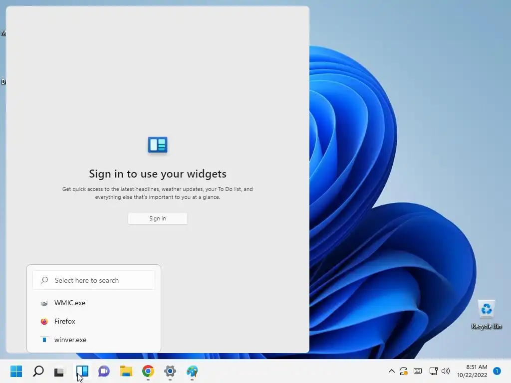The image size is (511, 383).
Task: Click the WMIC.exe icon in the list
Action: 44,303
